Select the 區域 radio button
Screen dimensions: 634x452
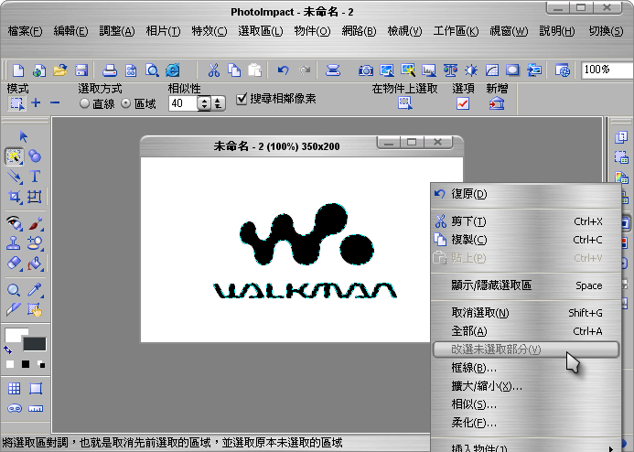(125, 103)
